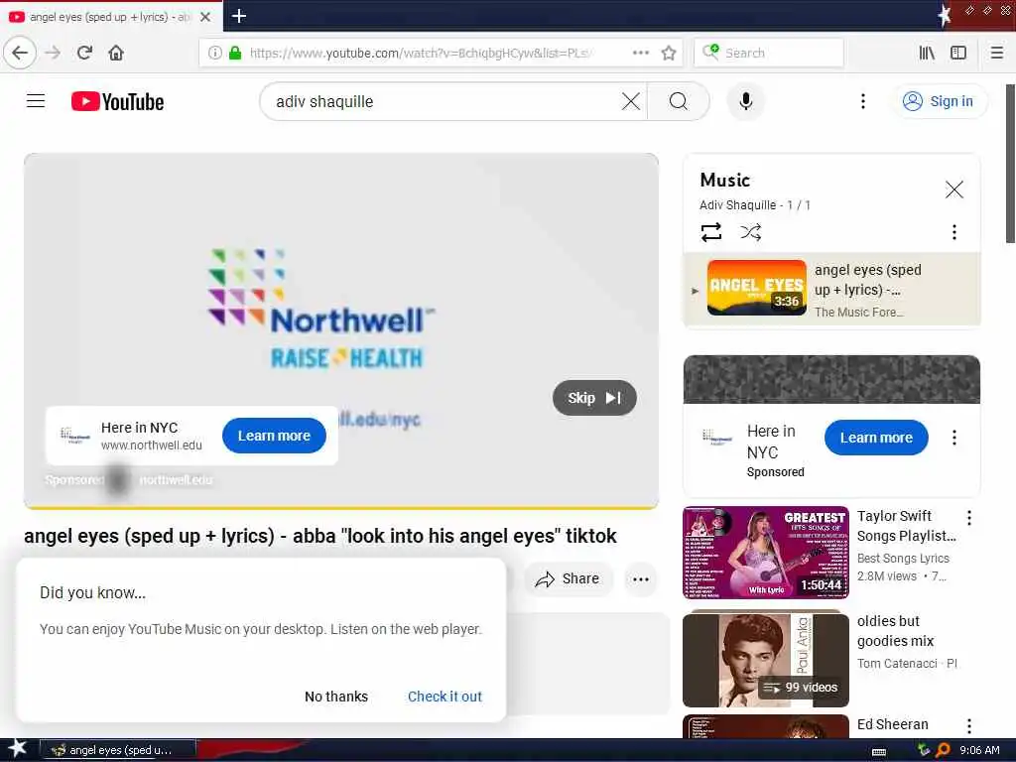The image size is (1016, 762).
Task: Skip the Northwell ad
Action: 594,398
